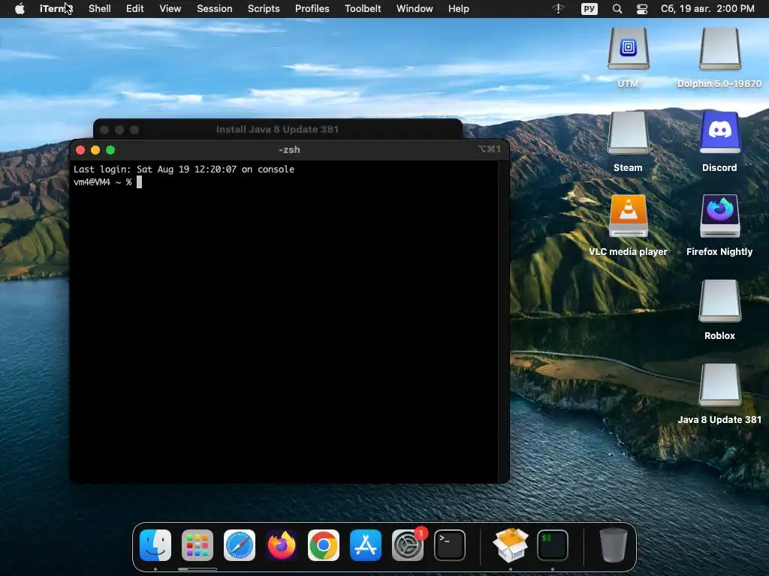Screen dimensions: 769x576
Task: Open the Apple menu
Action: [20, 9]
